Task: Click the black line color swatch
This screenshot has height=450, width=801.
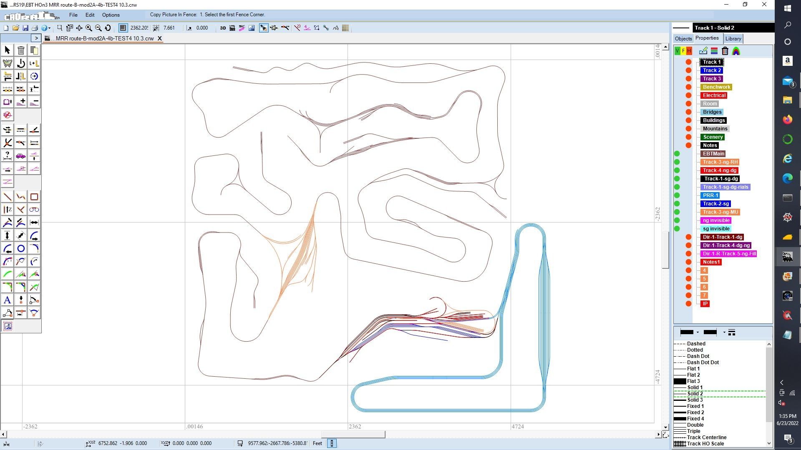Action: pos(687,332)
